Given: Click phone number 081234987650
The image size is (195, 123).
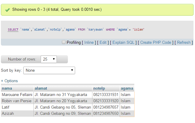Looking at the screenshot, I should coord(106,113).
